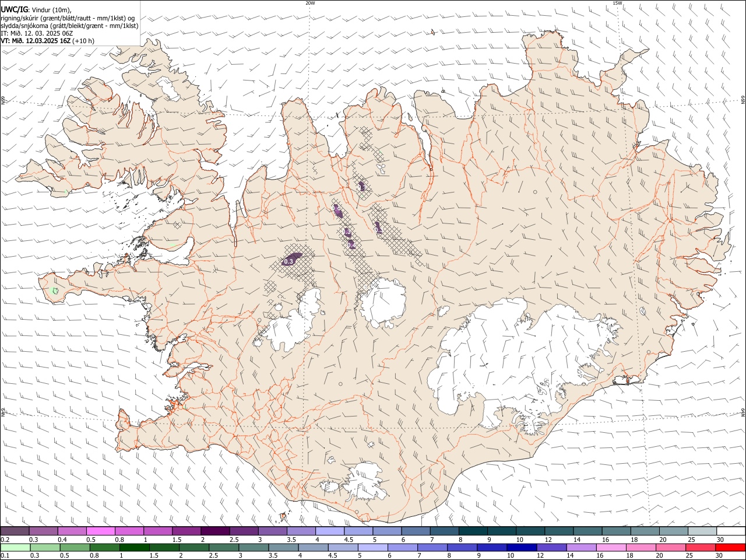Image resolution: width=746 pixels, height=560 pixels.
Task: Click the 'IT: Mið. 12. 03. 2025 06Z' line
Action: (37, 33)
